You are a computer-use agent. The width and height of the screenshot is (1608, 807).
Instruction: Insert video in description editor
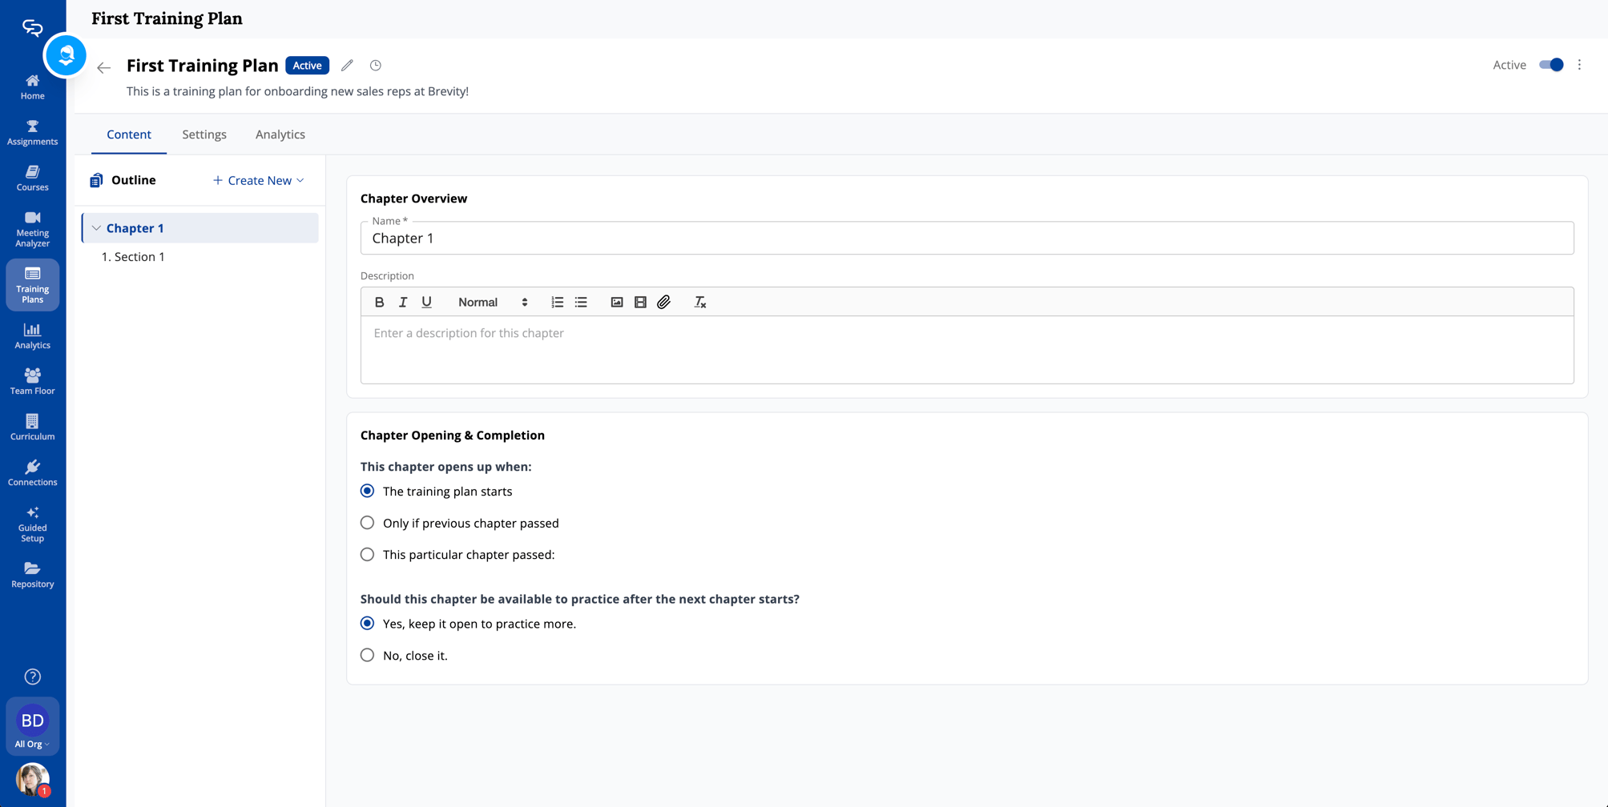[x=640, y=302]
